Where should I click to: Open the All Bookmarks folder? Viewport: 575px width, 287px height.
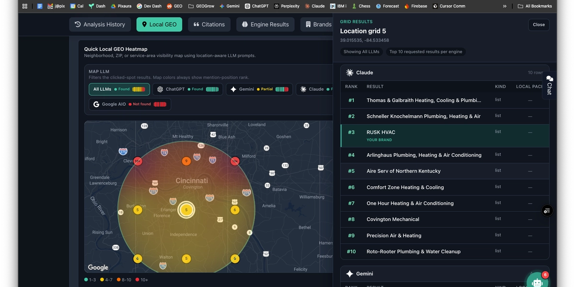535,6
